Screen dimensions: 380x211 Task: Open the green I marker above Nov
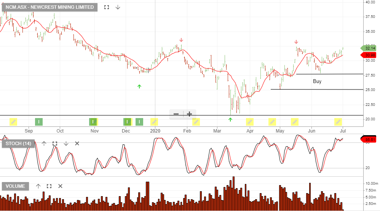tap(93, 122)
